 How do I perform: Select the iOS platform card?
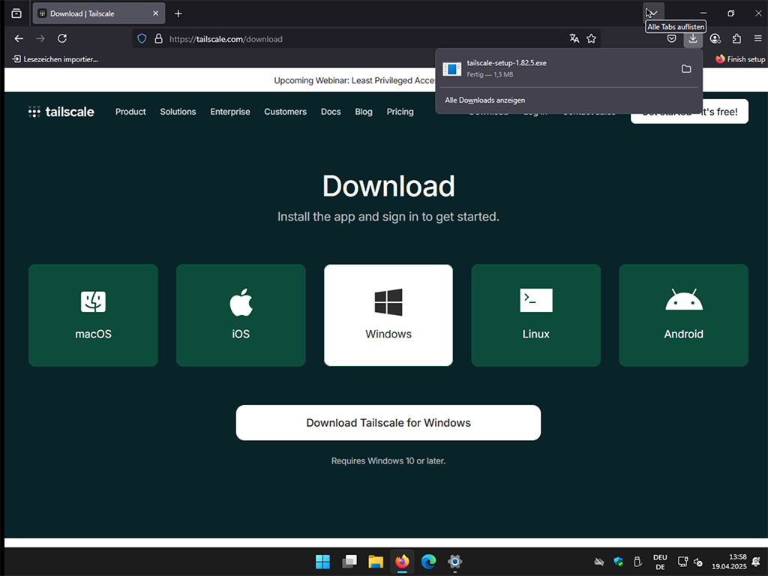241,315
